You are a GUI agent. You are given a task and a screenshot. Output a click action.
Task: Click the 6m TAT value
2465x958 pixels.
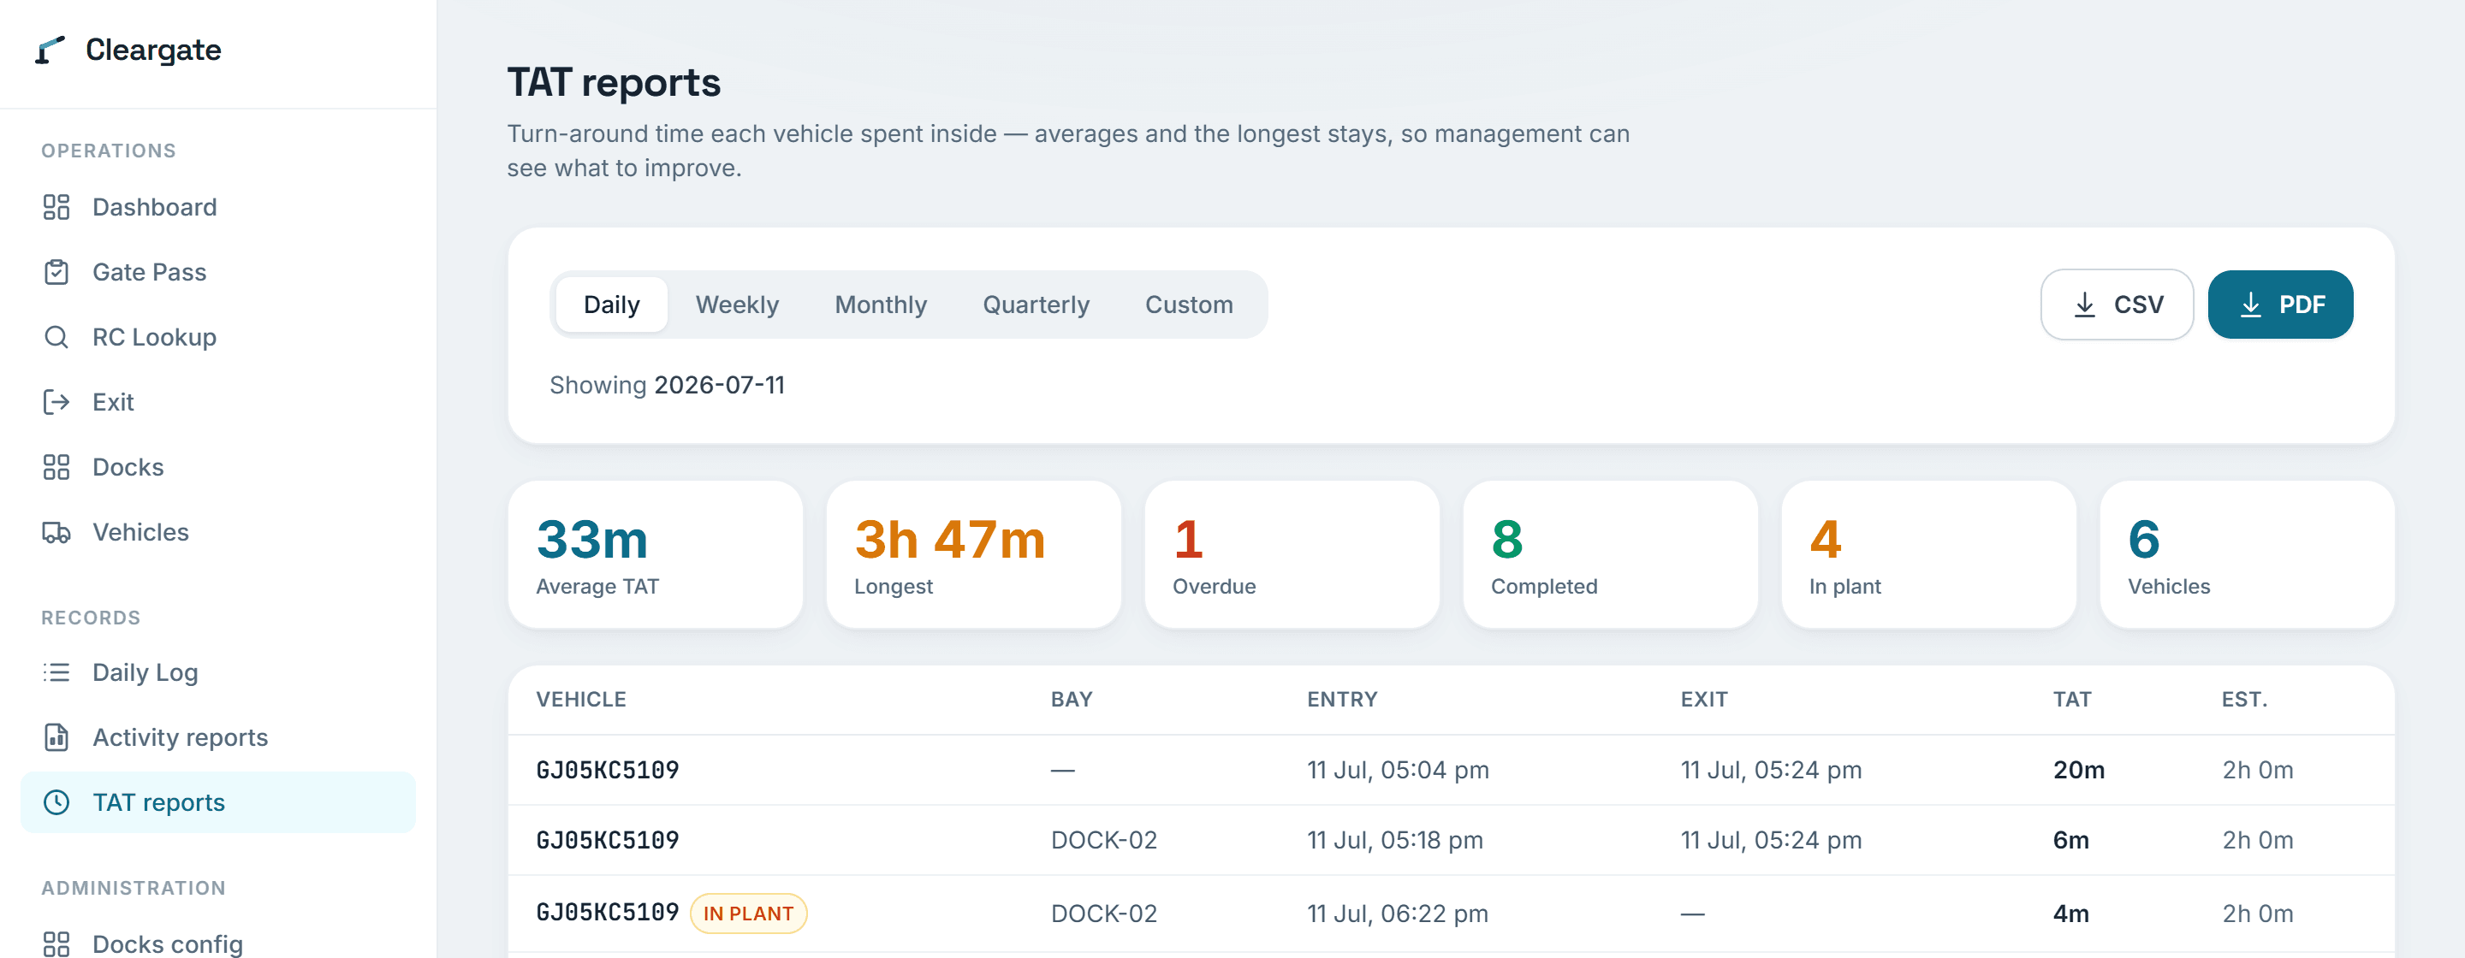[2070, 841]
